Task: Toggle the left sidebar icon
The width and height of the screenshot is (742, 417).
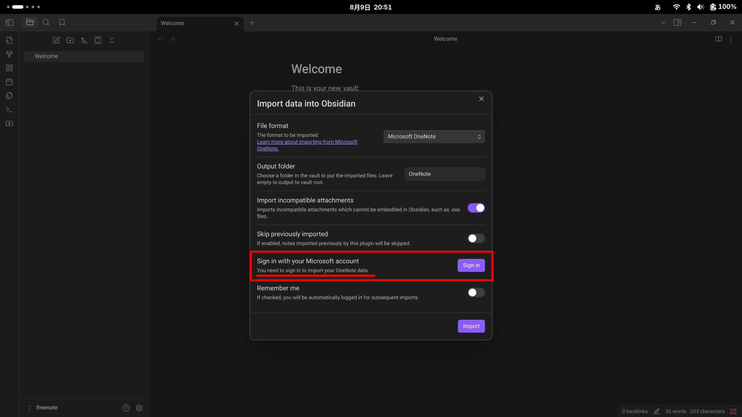Action: click(x=10, y=22)
